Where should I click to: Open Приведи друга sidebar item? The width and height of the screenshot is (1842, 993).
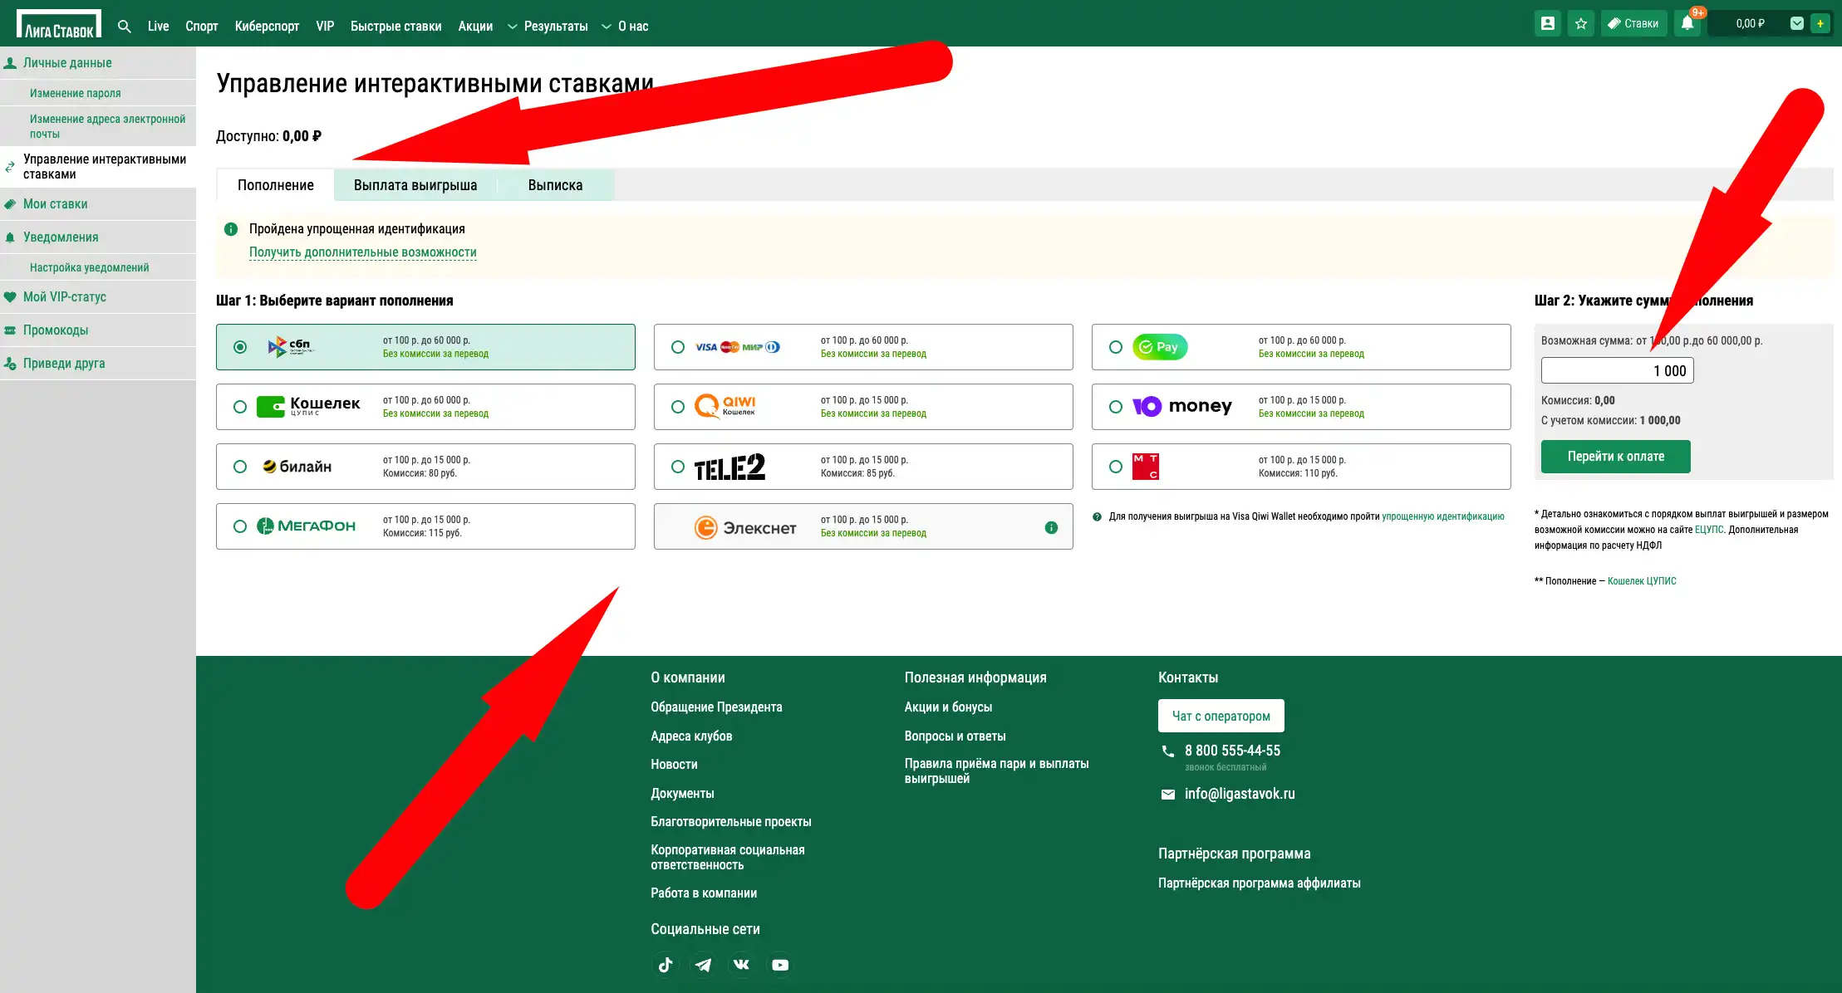pyautogui.click(x=98, y=364)
